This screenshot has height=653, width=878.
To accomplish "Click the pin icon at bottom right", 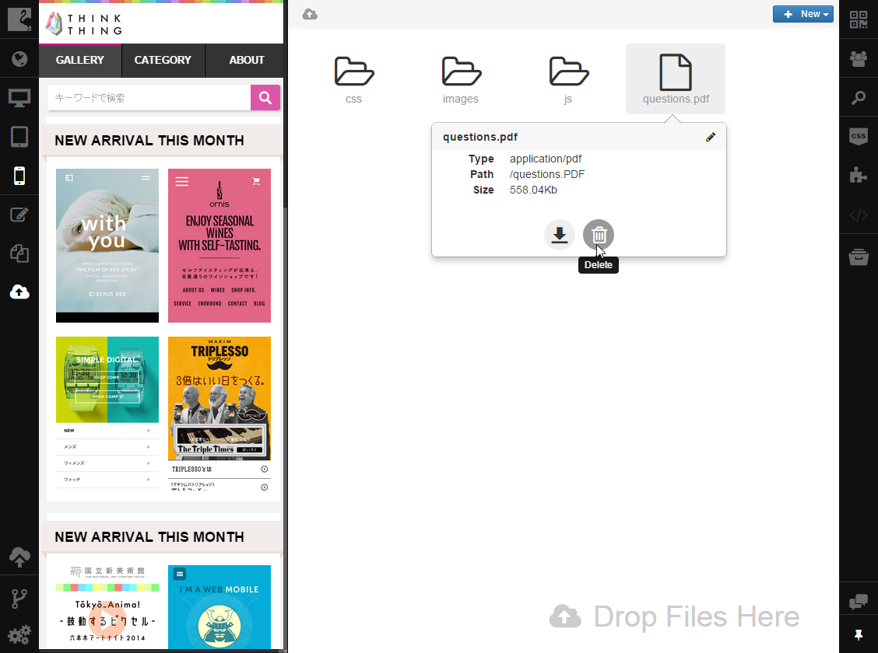I will coord(859,634).
